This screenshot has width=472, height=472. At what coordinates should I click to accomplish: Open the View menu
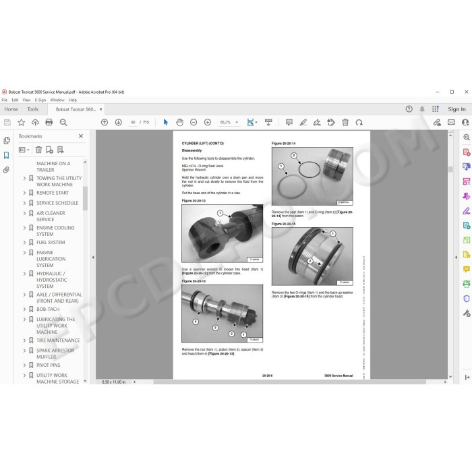[26, 100]
